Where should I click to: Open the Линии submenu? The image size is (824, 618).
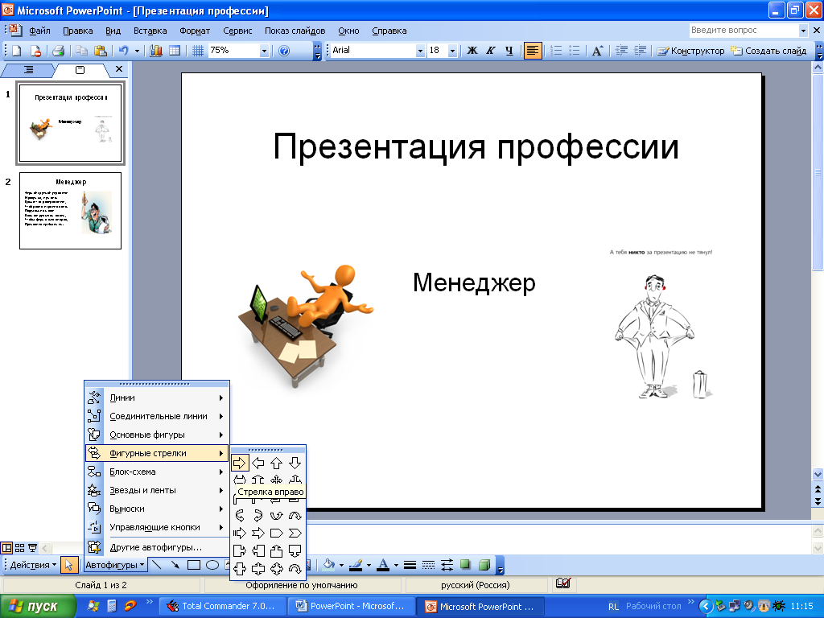pos(157,398)
